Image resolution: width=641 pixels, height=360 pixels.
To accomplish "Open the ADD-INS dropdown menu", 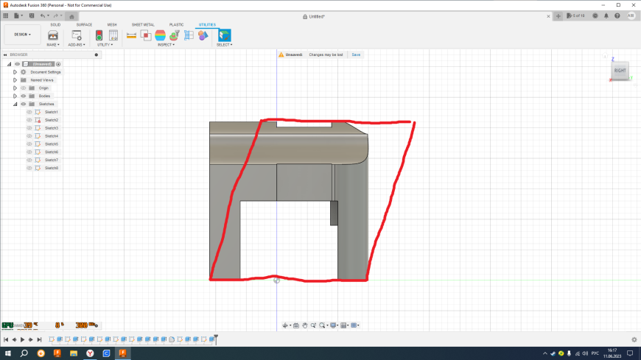I will 77,45.
